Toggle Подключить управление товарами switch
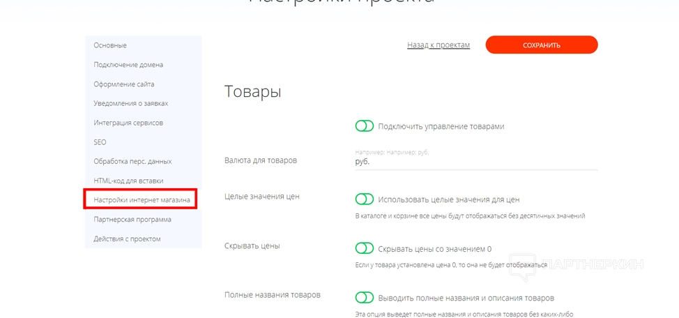Viewport: 679px width, 318px height. pos(365,126)
